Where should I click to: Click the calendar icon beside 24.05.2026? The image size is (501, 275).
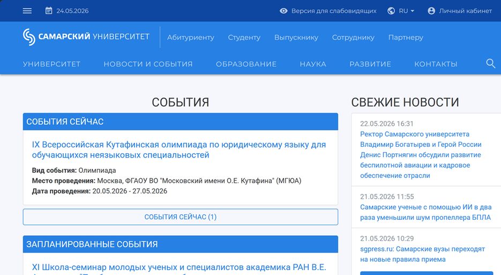point(49,11)
